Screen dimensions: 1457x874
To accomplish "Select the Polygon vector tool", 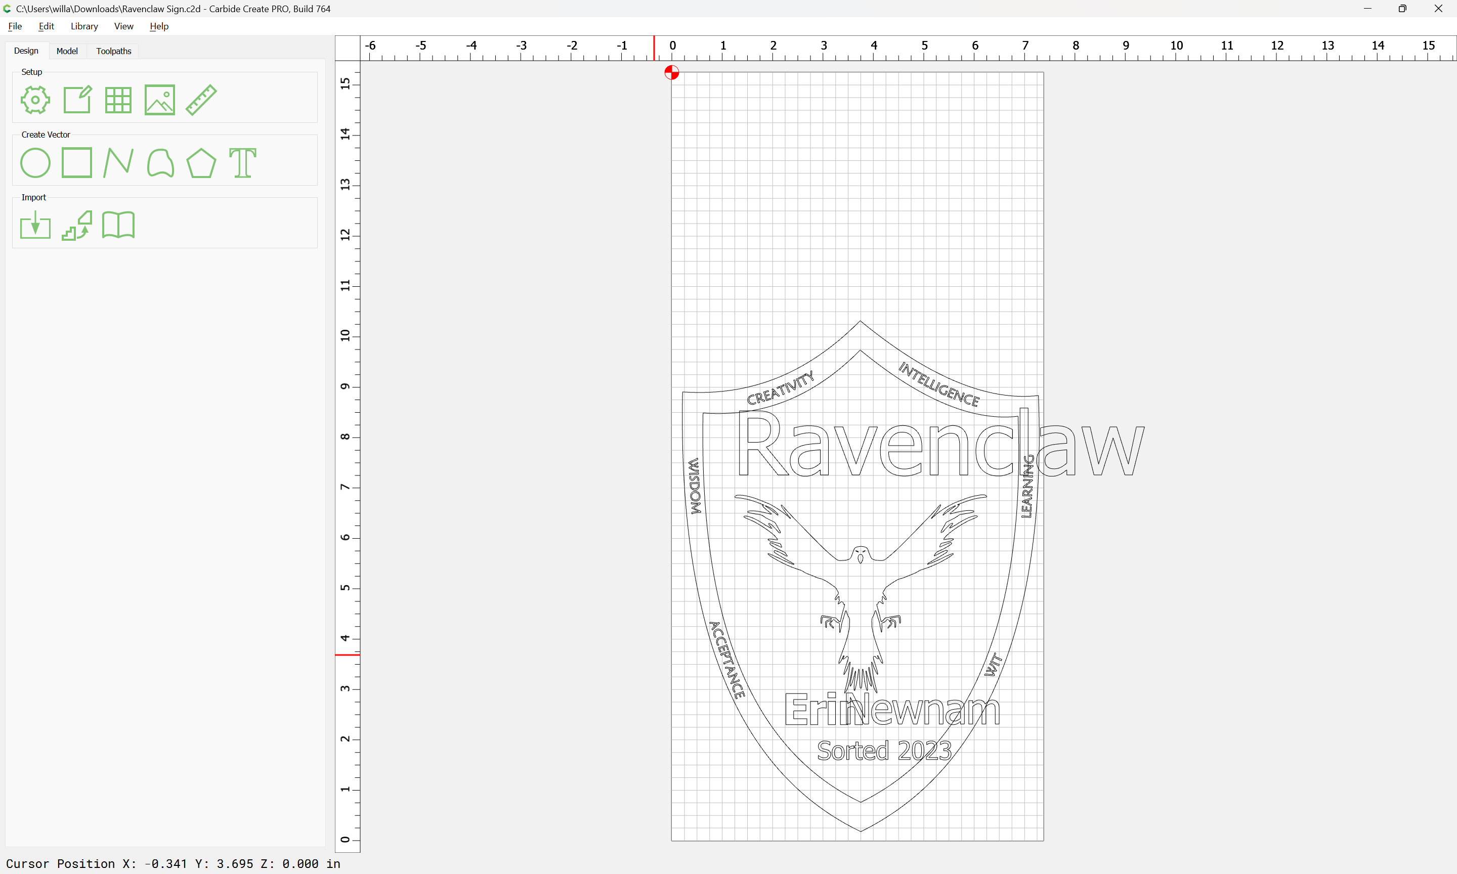I will (x=201, y=162).
